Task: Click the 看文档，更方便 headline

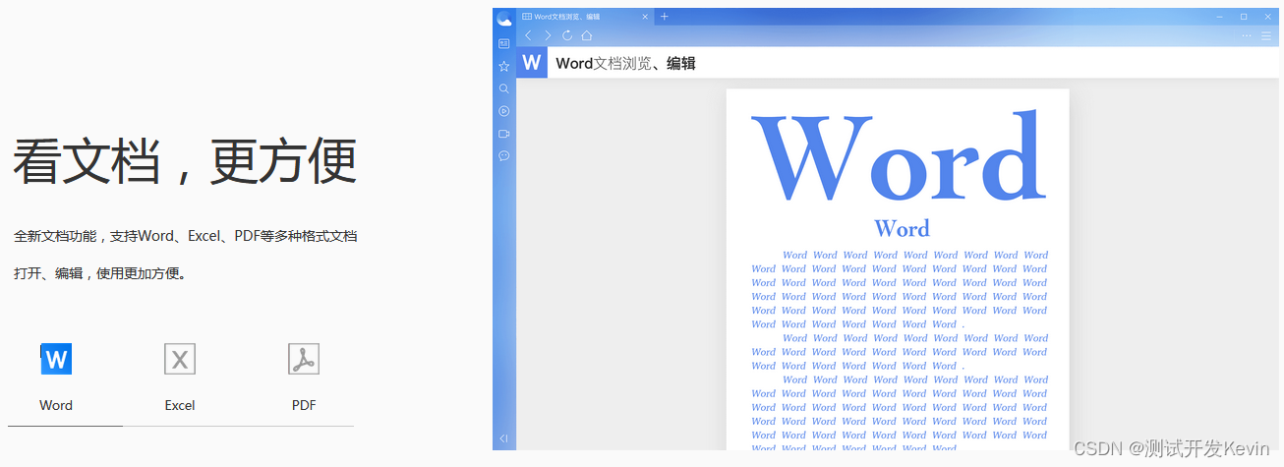Action: click(x=185, y=162)
